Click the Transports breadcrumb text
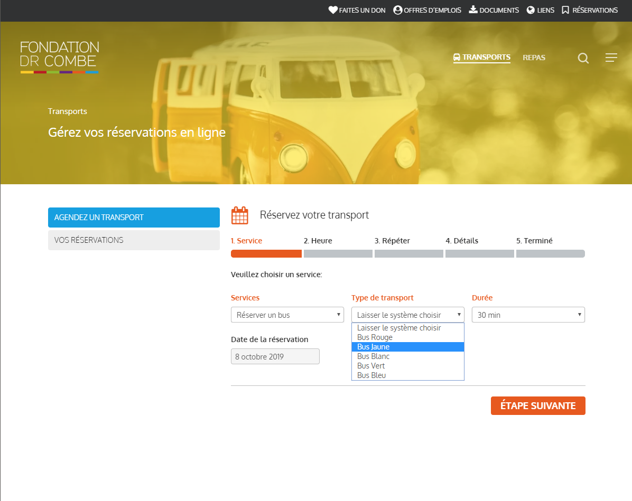The height and width of the screenshot is (501, 632). pos(67,111)
